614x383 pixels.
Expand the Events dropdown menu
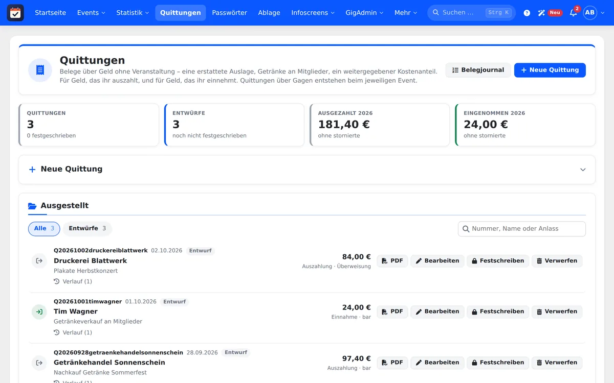[91, 13]
